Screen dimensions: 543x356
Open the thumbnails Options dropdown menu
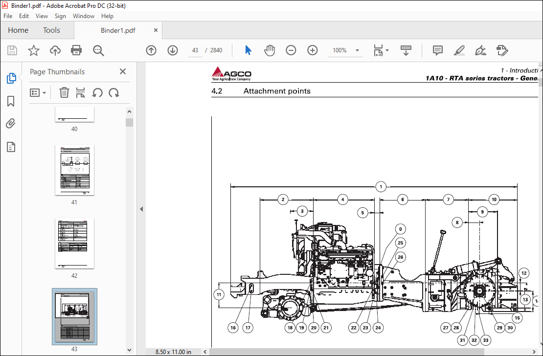tap(38, 93)
